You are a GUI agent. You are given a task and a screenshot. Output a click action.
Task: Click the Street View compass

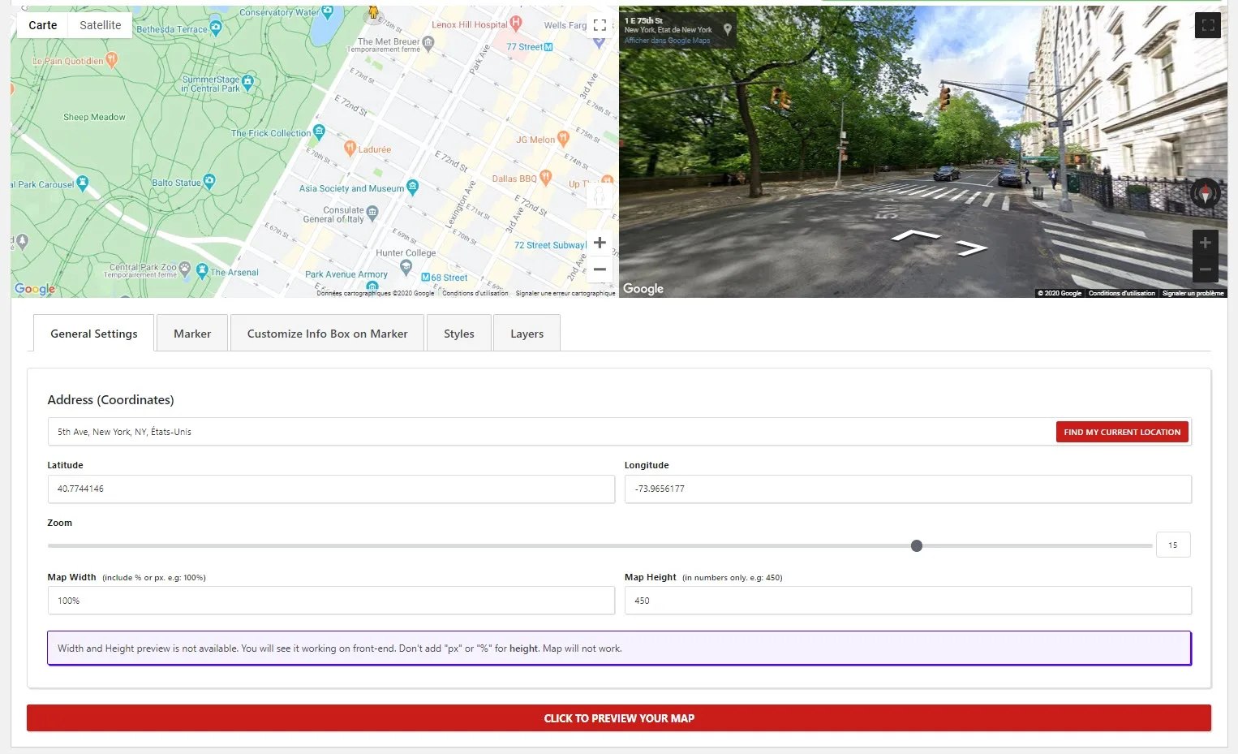pos(1205,194)
